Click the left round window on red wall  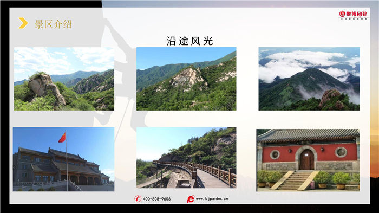click(x=275, y=154)
